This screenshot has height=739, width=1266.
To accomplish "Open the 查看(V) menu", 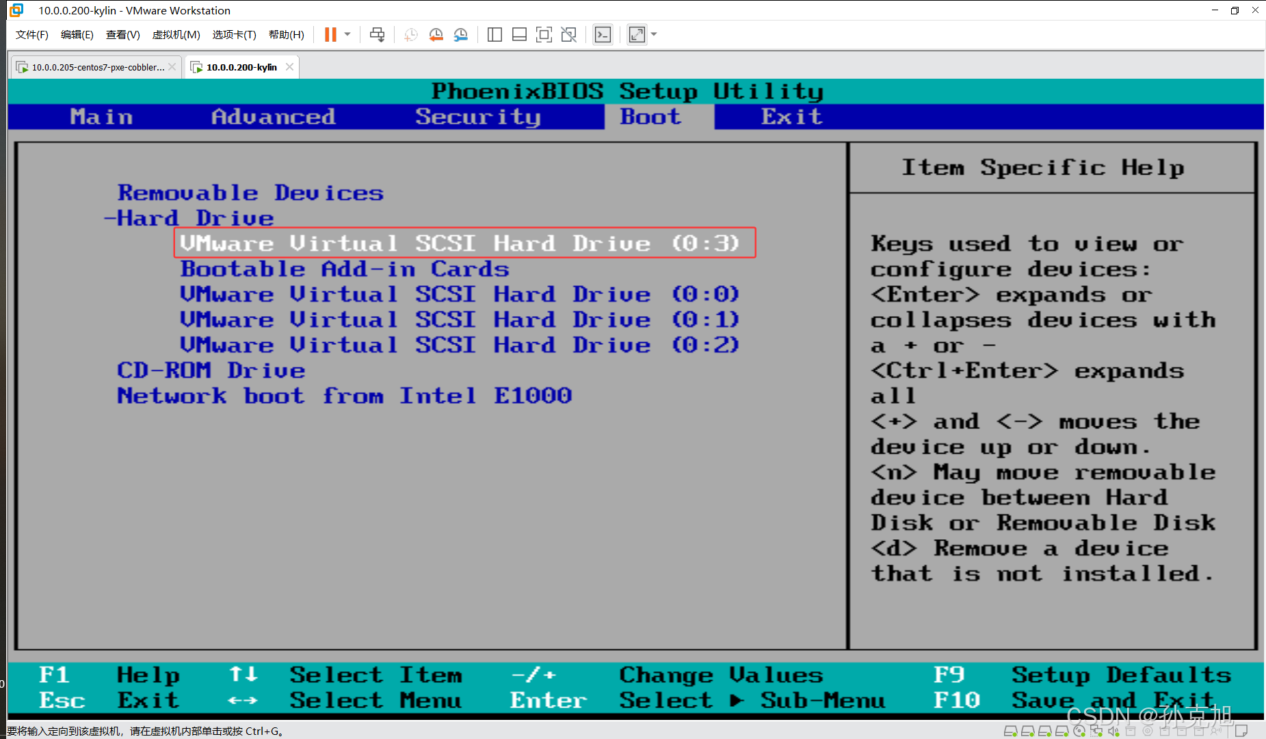I will click(x=123, y=34).
